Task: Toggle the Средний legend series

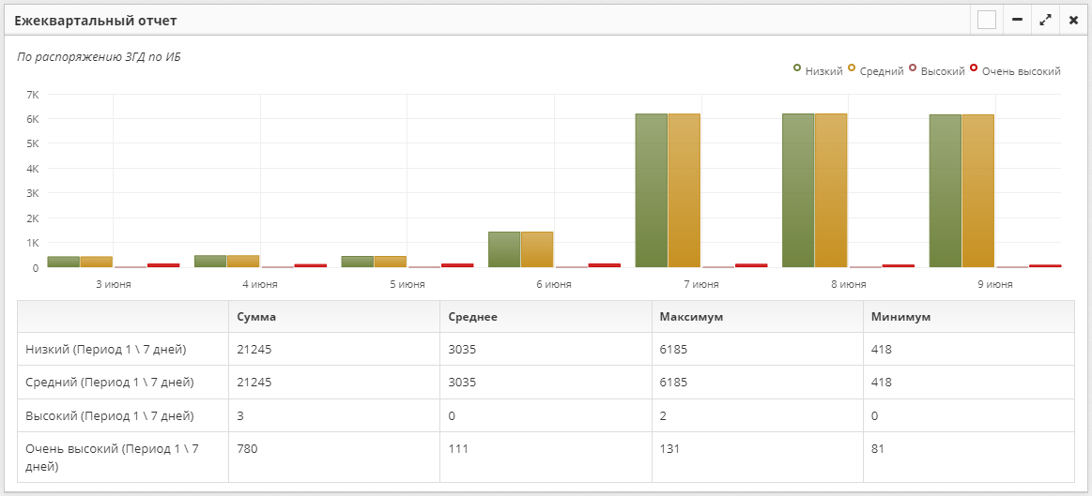Action: pos(875,70)
